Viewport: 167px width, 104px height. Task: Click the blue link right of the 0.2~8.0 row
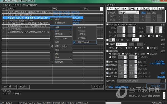pos(161,77)
